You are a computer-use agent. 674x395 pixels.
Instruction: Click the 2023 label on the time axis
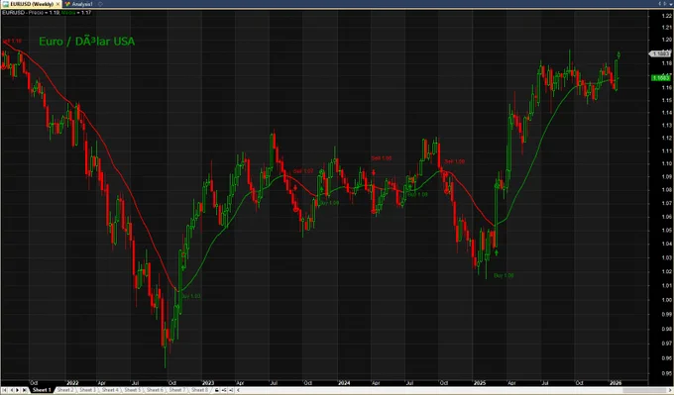click(208, 382)
